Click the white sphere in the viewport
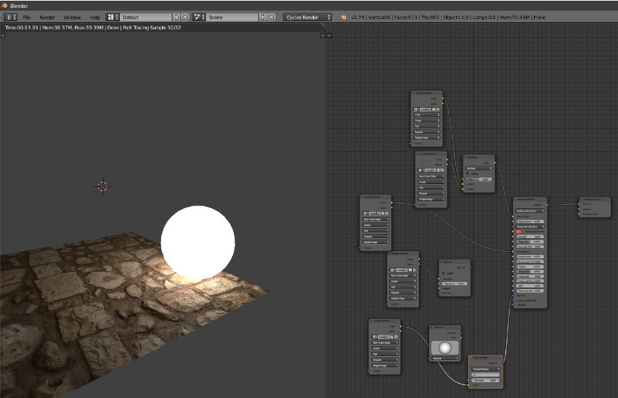 coord(197,243)
